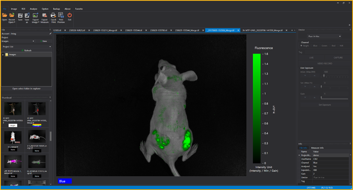
Task: Switch to the 230629-155700.tif tab
Action: tap(158, 30)
